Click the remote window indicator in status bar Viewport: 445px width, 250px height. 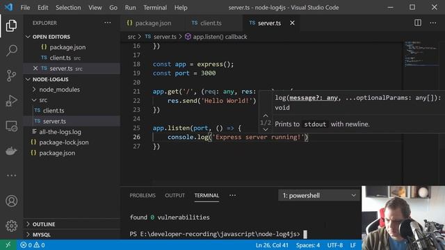[x=8, y=245]
